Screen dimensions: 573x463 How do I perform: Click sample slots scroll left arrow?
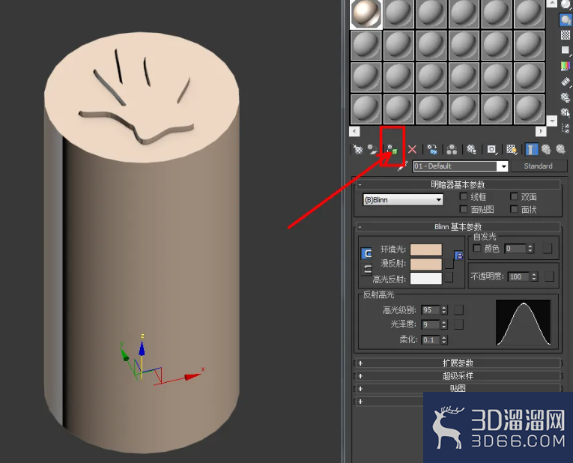click(354, 131)
